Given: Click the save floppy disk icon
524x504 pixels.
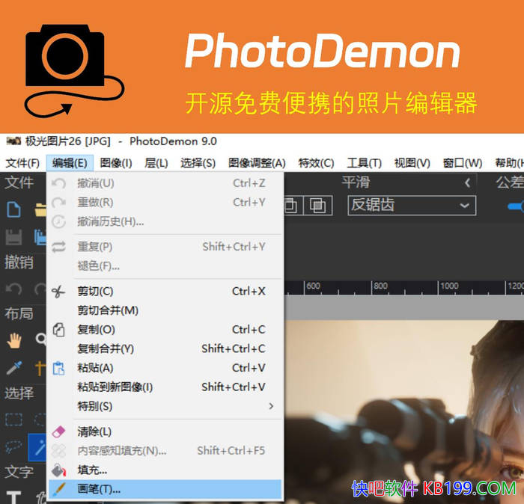Looking at the screenshot, I should (x=13, y=237).
